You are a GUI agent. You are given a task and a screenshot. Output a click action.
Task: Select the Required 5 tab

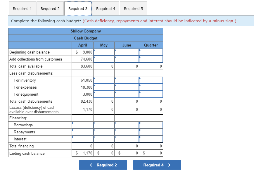pos(133,8)
